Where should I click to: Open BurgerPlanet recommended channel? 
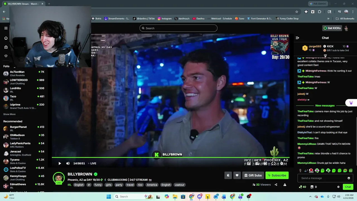point(24,128)
